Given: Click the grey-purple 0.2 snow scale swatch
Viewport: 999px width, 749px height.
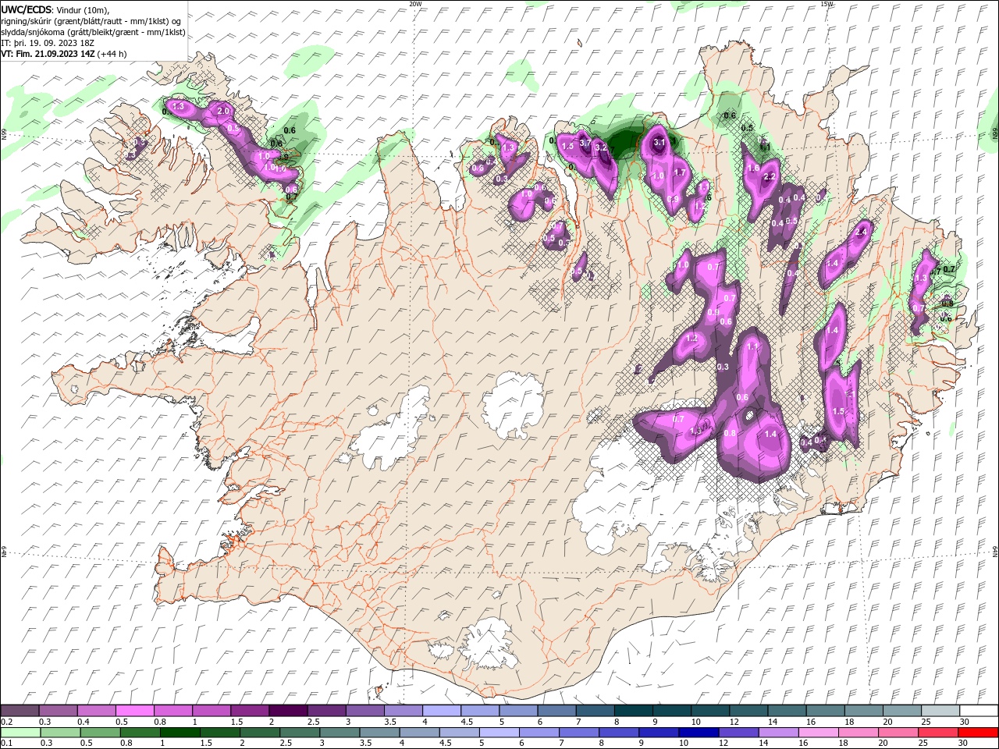Looking at the screenshot, I should 20,711.
